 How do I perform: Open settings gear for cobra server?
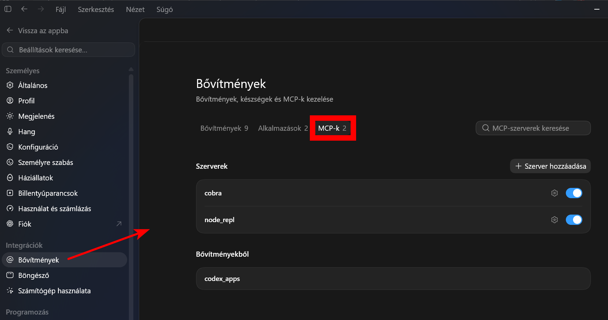555,193
